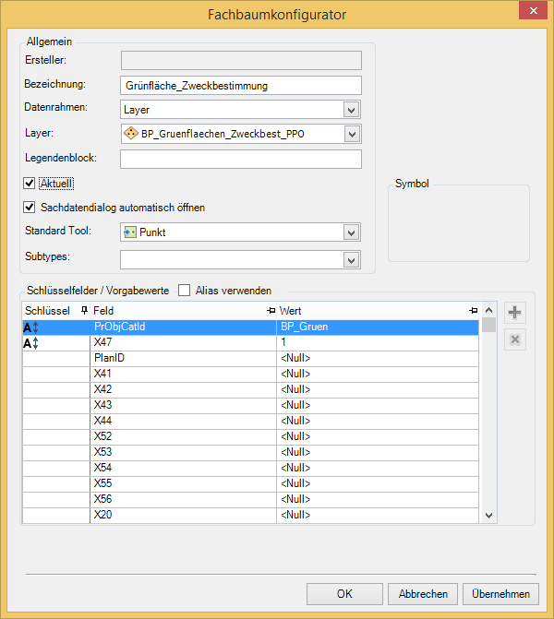This screenshot has height=619, width=554.
Task: Click pin icon in Feld column header
Action: pyautogui.click(x=271, y=311)
